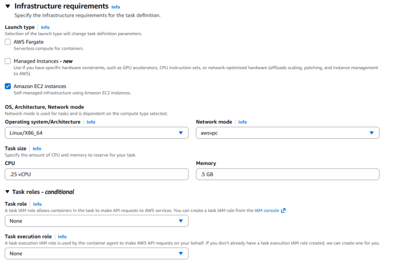Open the Task role dropdown
Image resolution: width=397 pixels, height=266 pixels.
(96, 221)
